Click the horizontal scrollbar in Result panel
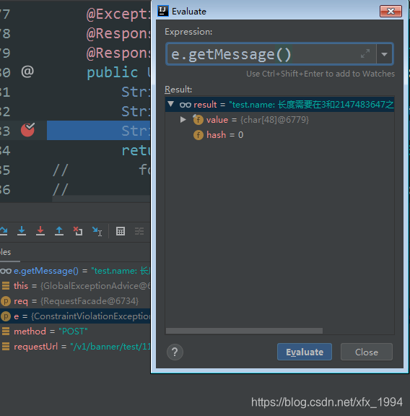Viewport: 410px width, 416px height. [244, 331]
